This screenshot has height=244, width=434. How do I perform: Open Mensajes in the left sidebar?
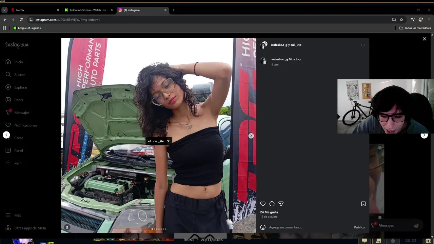click(x=18, y=113)
